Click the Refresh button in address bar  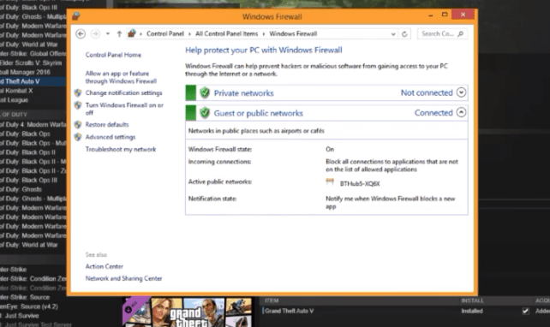[x=404, y=34]
